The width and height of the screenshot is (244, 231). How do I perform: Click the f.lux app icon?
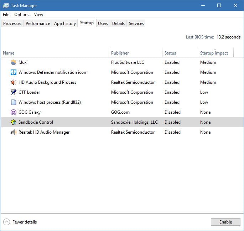pyautogui.click(x=14, y=62)
